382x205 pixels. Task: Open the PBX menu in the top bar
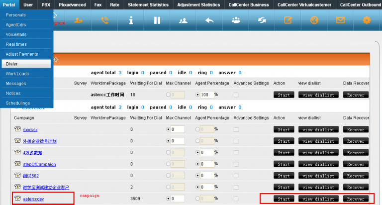(46, 4)
